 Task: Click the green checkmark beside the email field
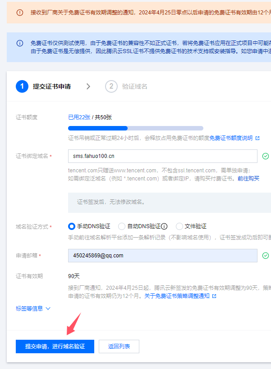[266, 256]
